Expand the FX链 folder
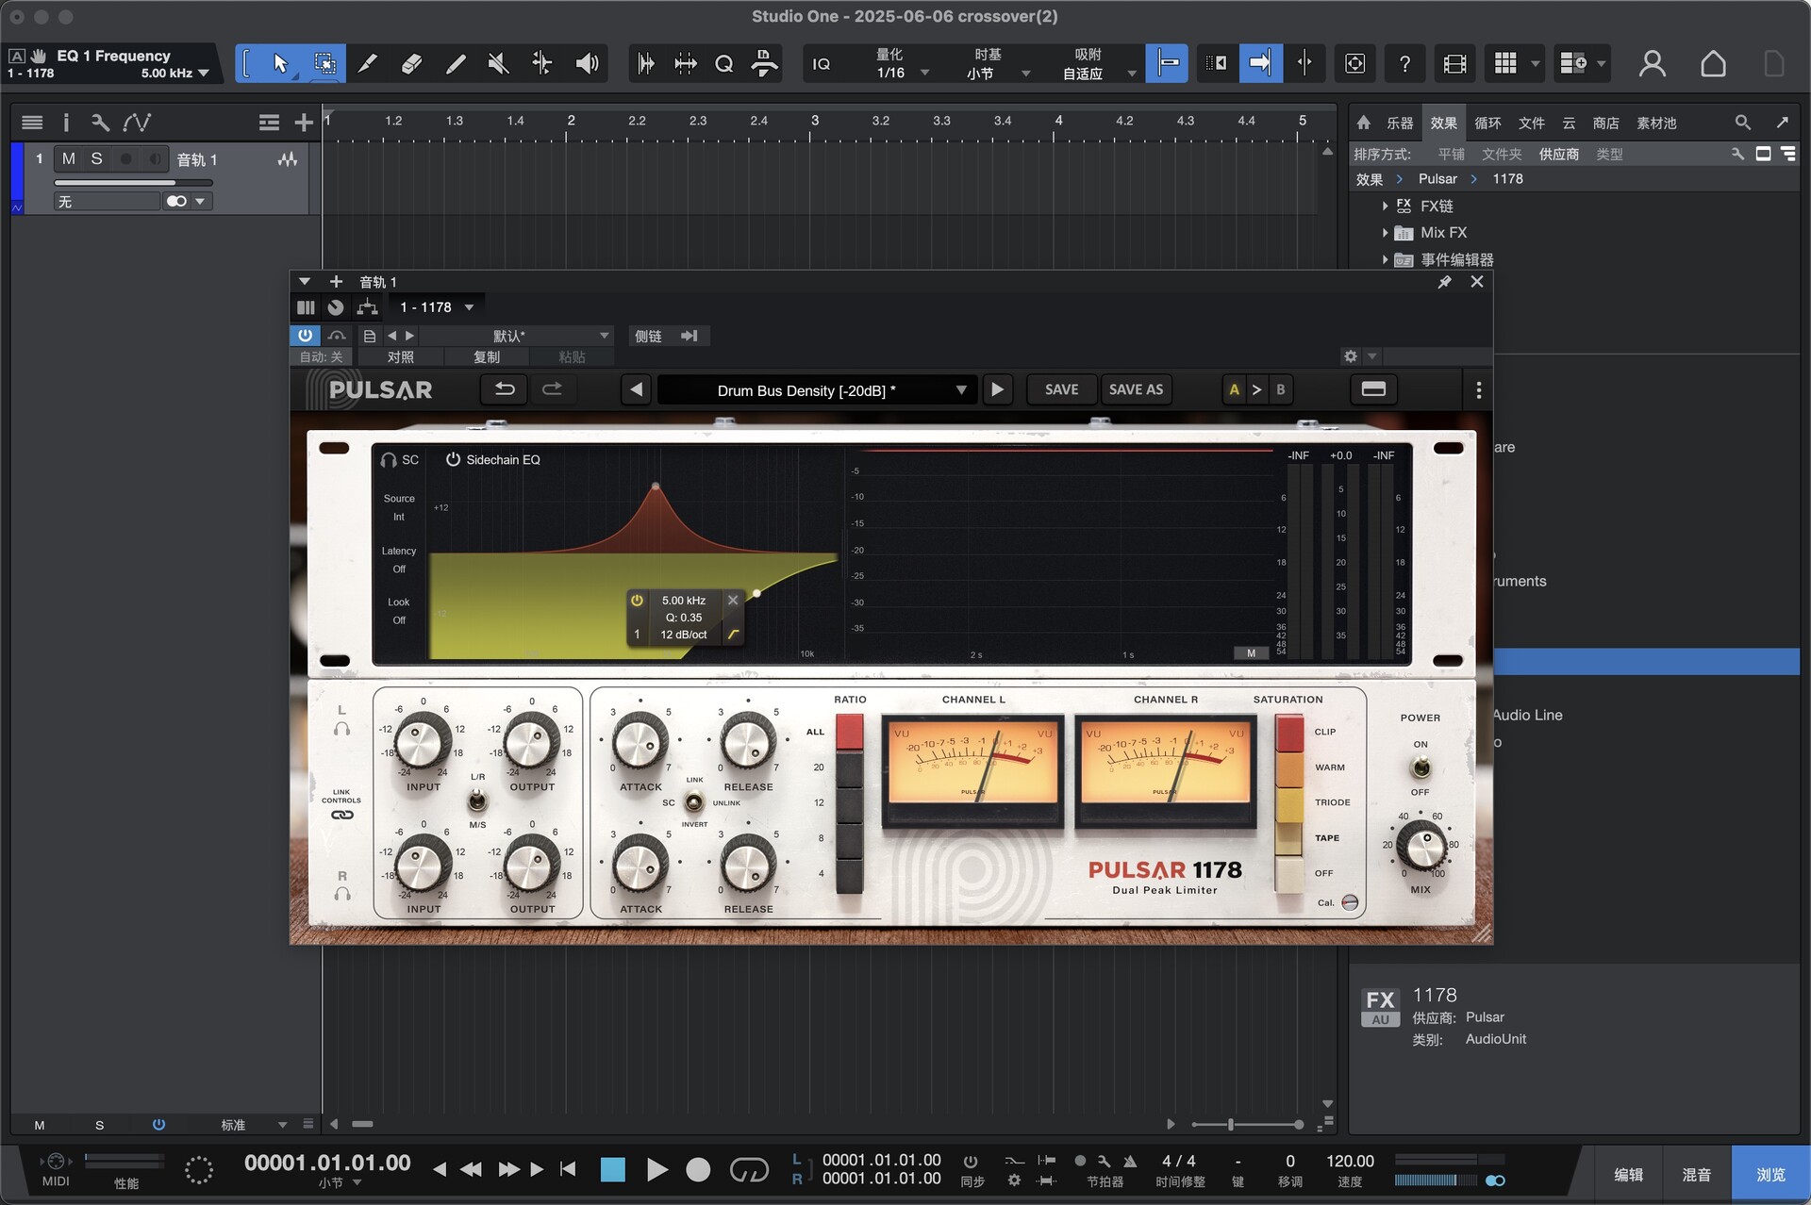The image size is (1811, 1205). coord(1385,206)
